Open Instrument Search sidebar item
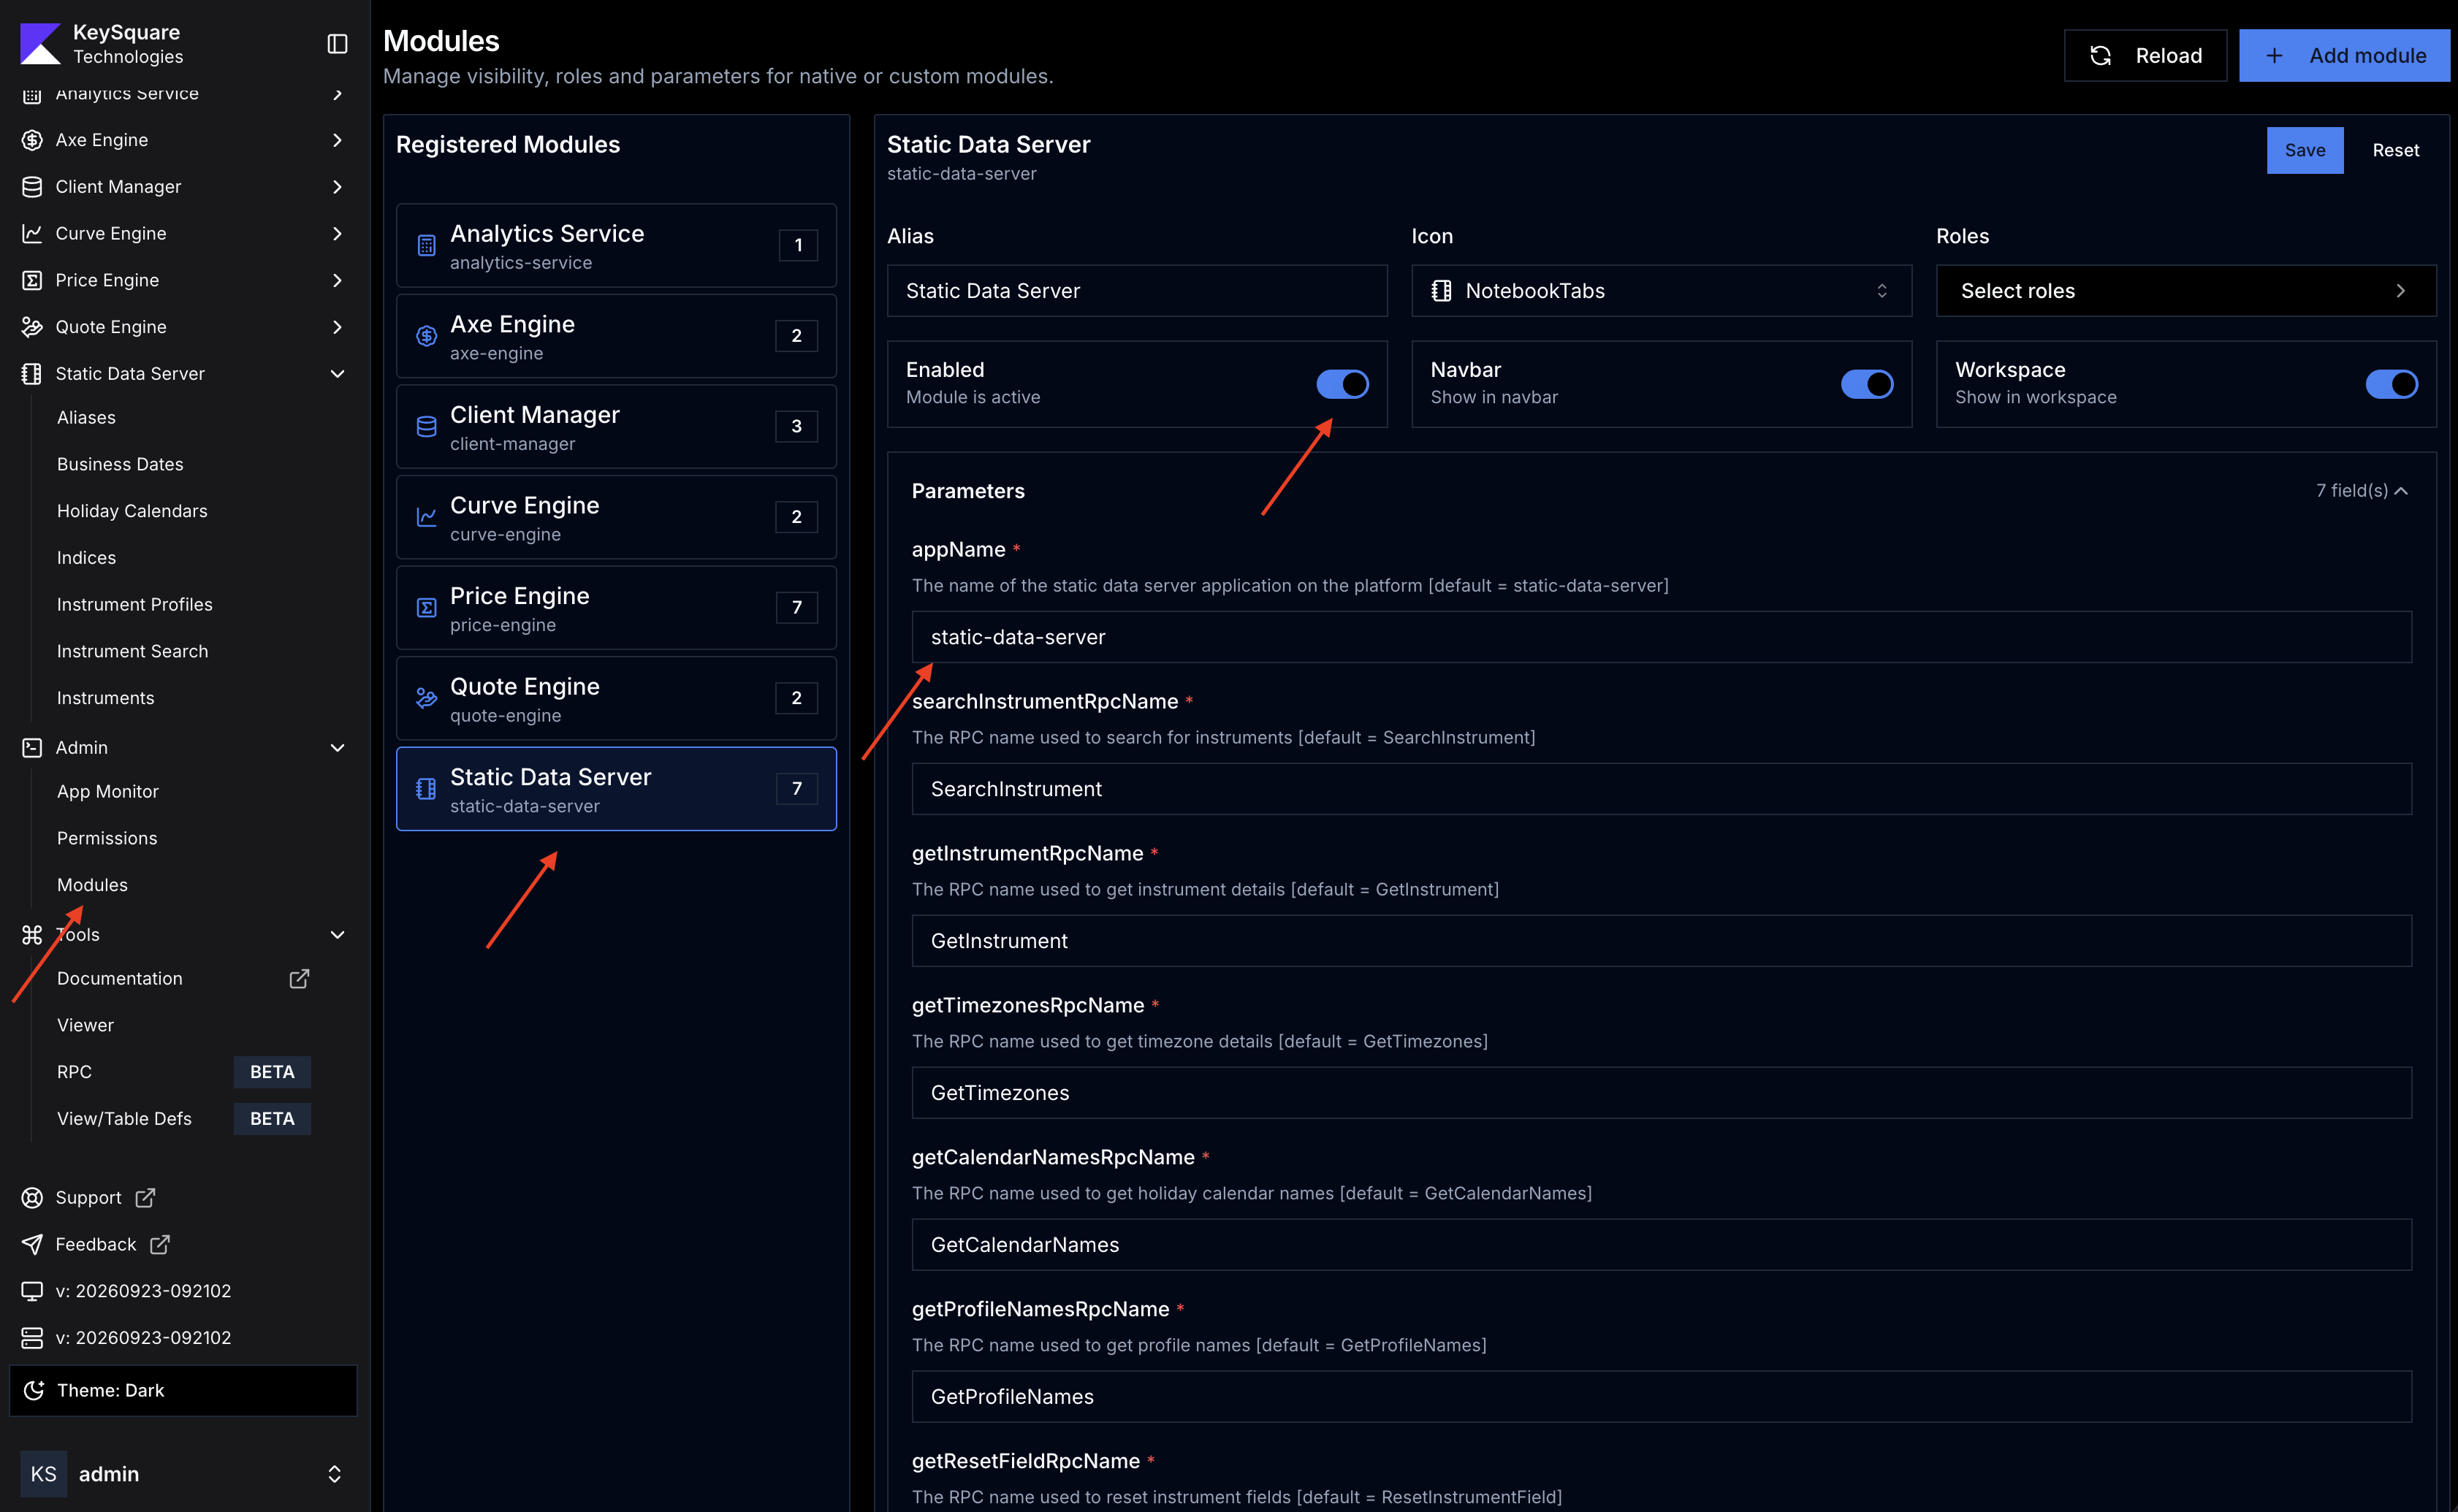This screenshot has width=2458, height=1512. 132,651
